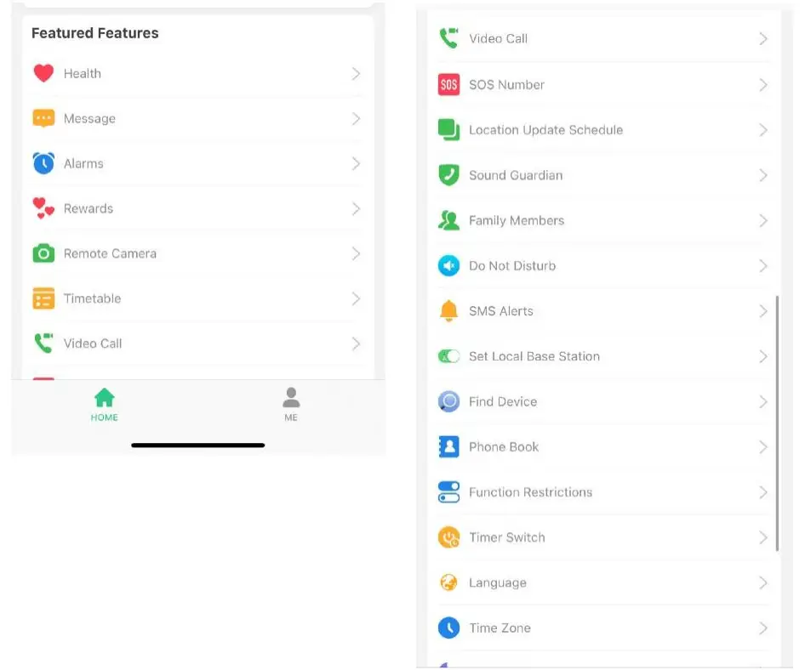Viewport: 805px width, 670px height.
Task: Select the blue Alarms clock icon
Action: (43, 163)
